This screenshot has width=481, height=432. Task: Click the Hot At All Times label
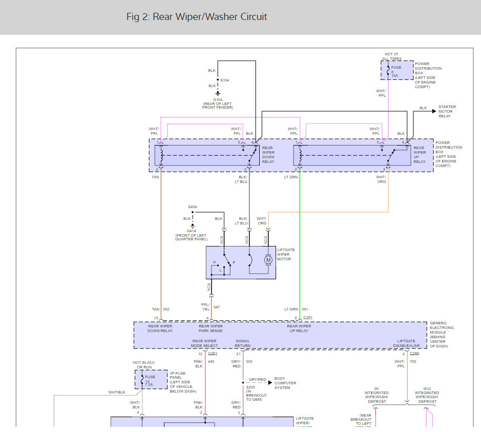click(393, 56)
